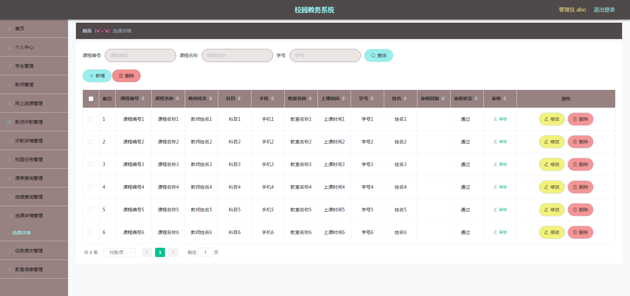The width and height of the screenshot is (630, 296).
Task: Focus the 课程编号 search input
Action: pyautogui.click(x=140, y=55)
